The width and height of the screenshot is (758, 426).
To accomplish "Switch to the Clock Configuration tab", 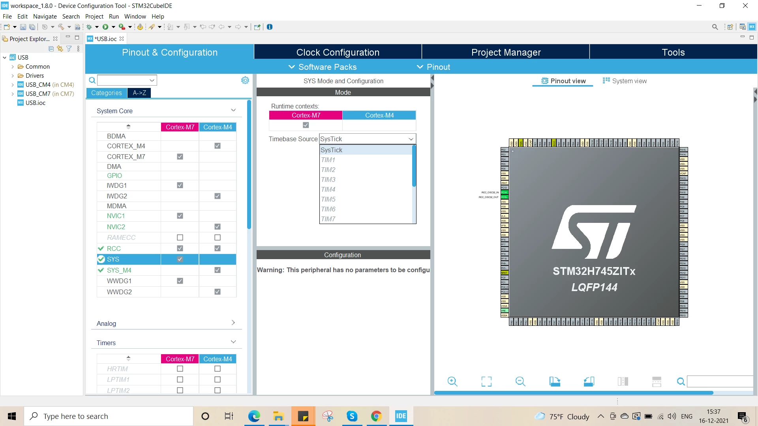I will pos(338,52).
